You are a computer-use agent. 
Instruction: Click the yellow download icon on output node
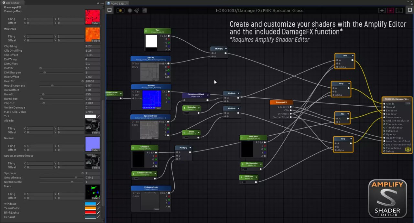(x=408, y=149)
